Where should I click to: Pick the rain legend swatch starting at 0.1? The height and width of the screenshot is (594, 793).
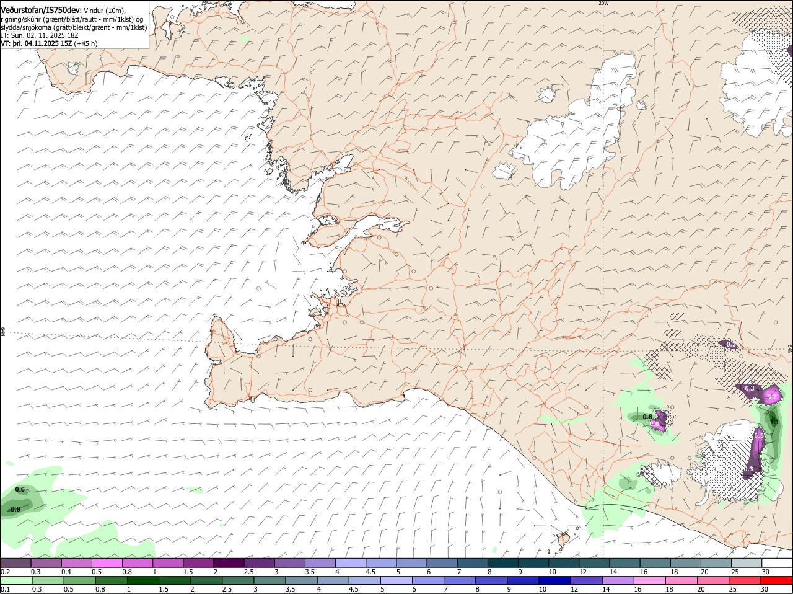[15, 580]
